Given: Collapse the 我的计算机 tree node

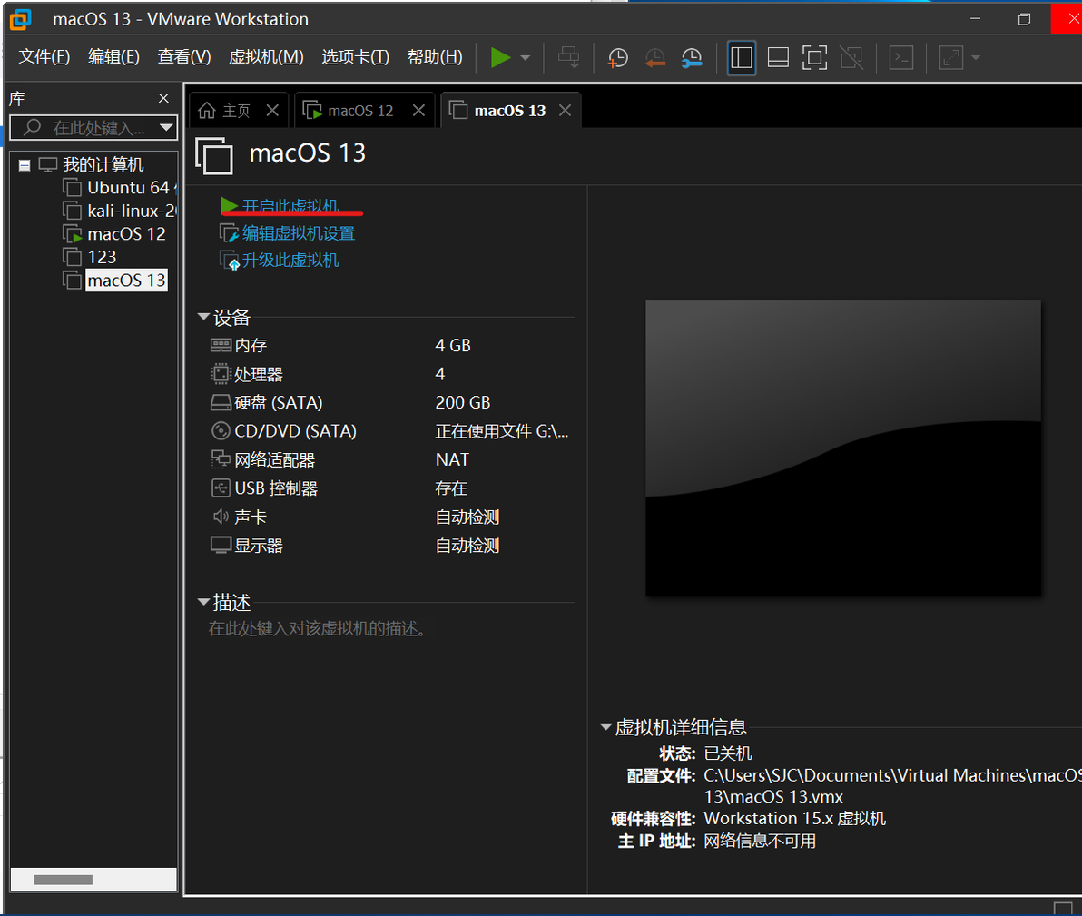Looking at the screenshot, I should [x=25, y=165].
